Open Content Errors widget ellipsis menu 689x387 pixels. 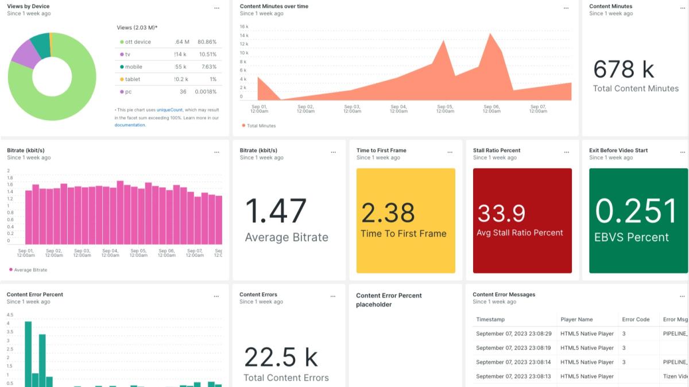pyautogui.click(x=333, y=296)
